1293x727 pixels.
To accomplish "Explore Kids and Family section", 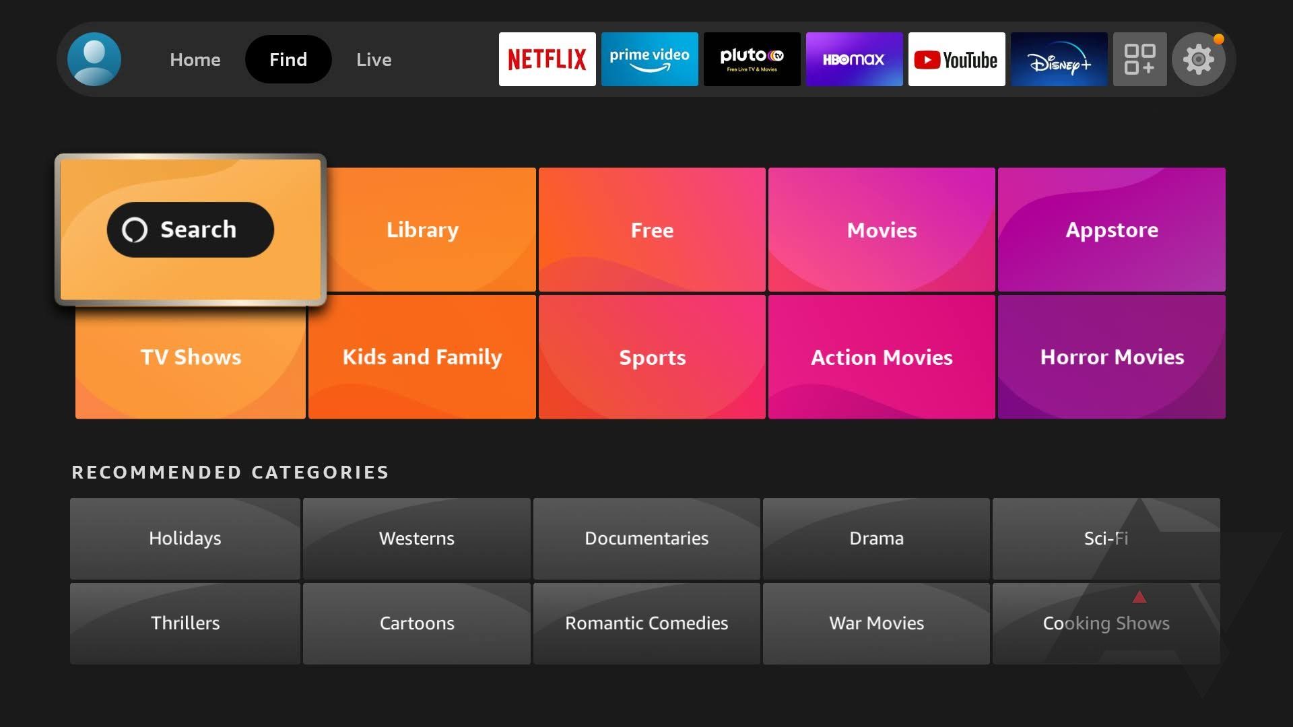I will (421, 356).
